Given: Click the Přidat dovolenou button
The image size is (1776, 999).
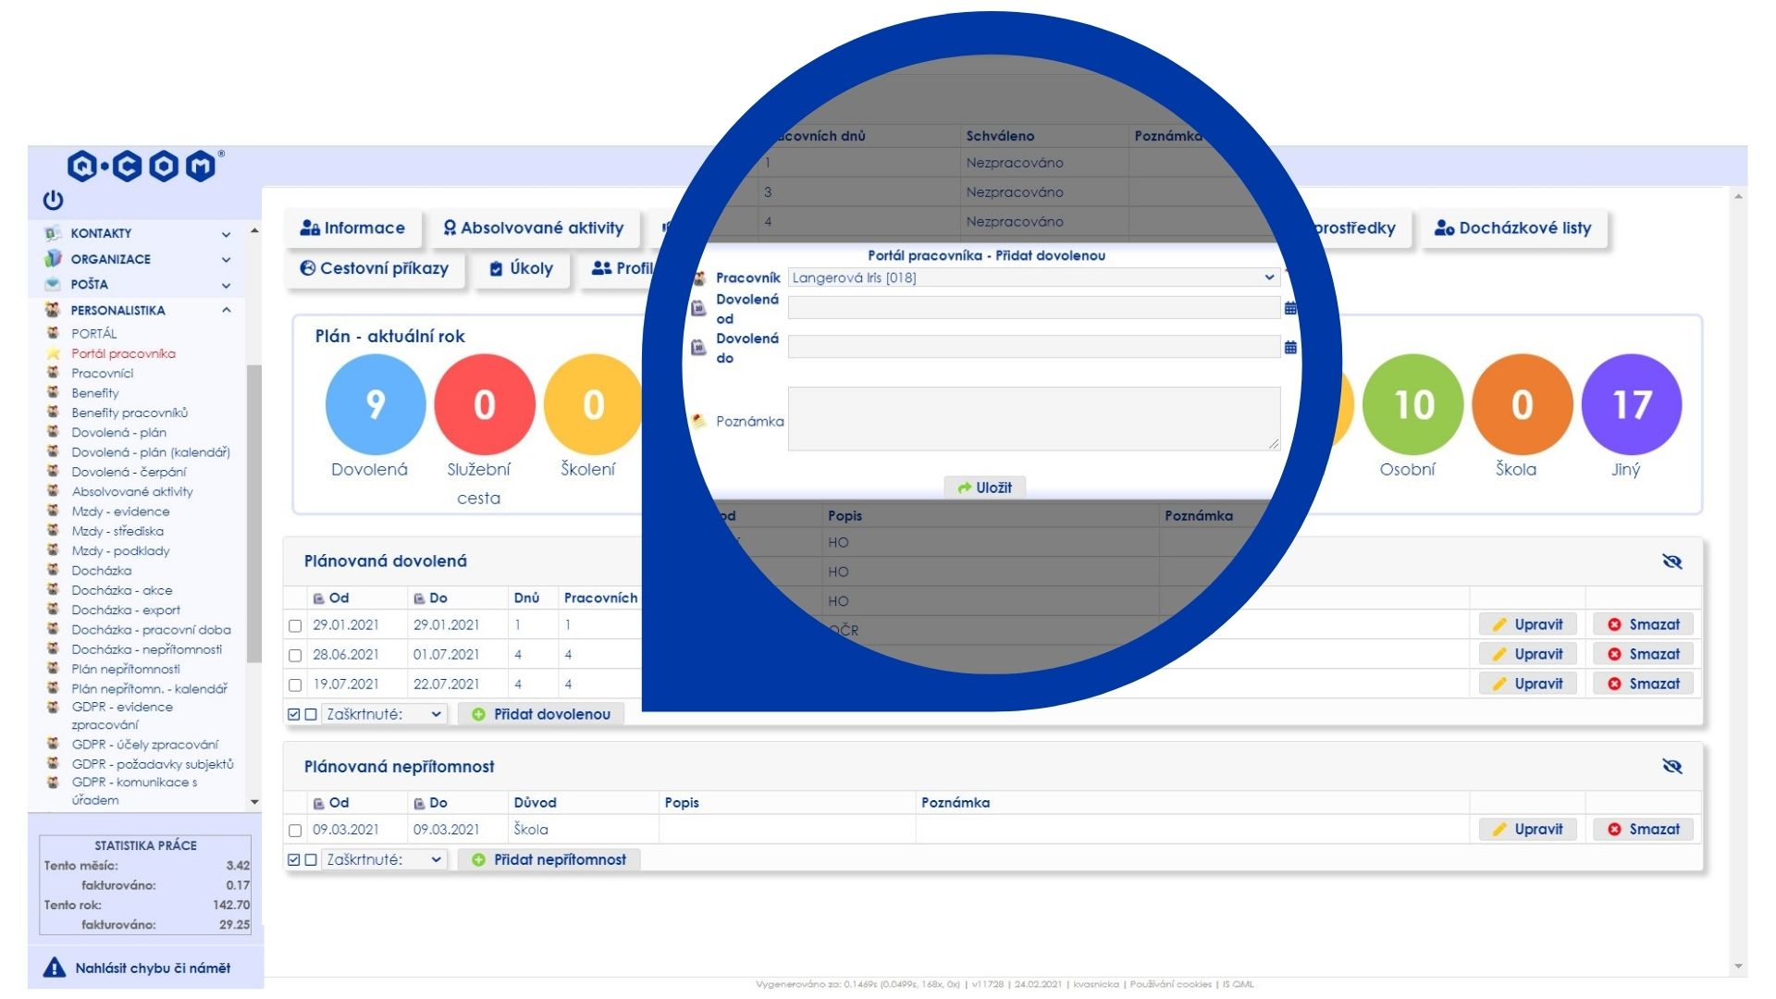Looking at the screenshot, I should [541, 714].
